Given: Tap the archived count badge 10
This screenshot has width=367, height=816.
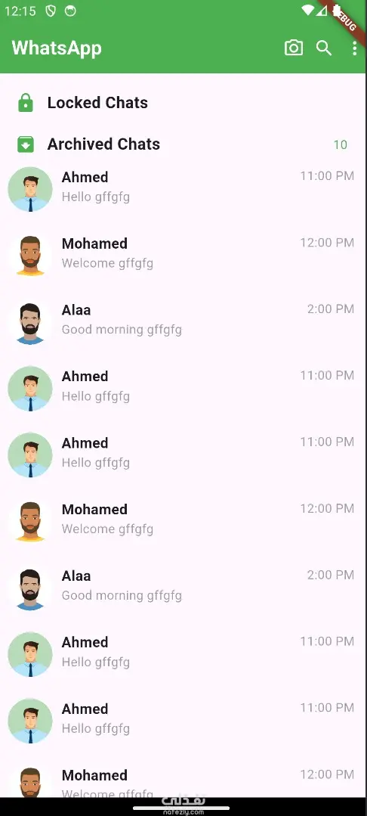Looking at the screenshot, I should [341, 144].
